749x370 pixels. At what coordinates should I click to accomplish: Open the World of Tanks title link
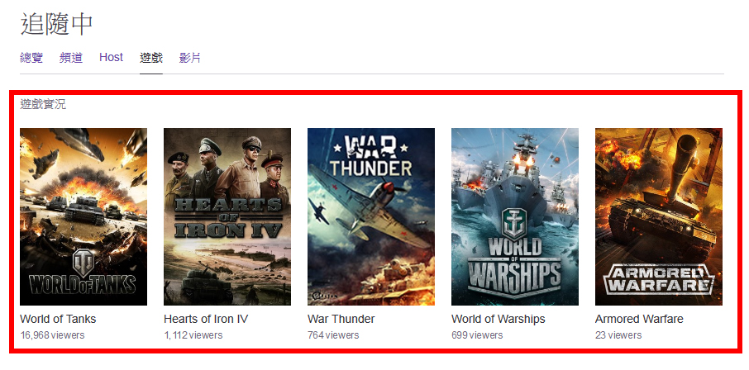pyautogui.click(x=58, y=319)
